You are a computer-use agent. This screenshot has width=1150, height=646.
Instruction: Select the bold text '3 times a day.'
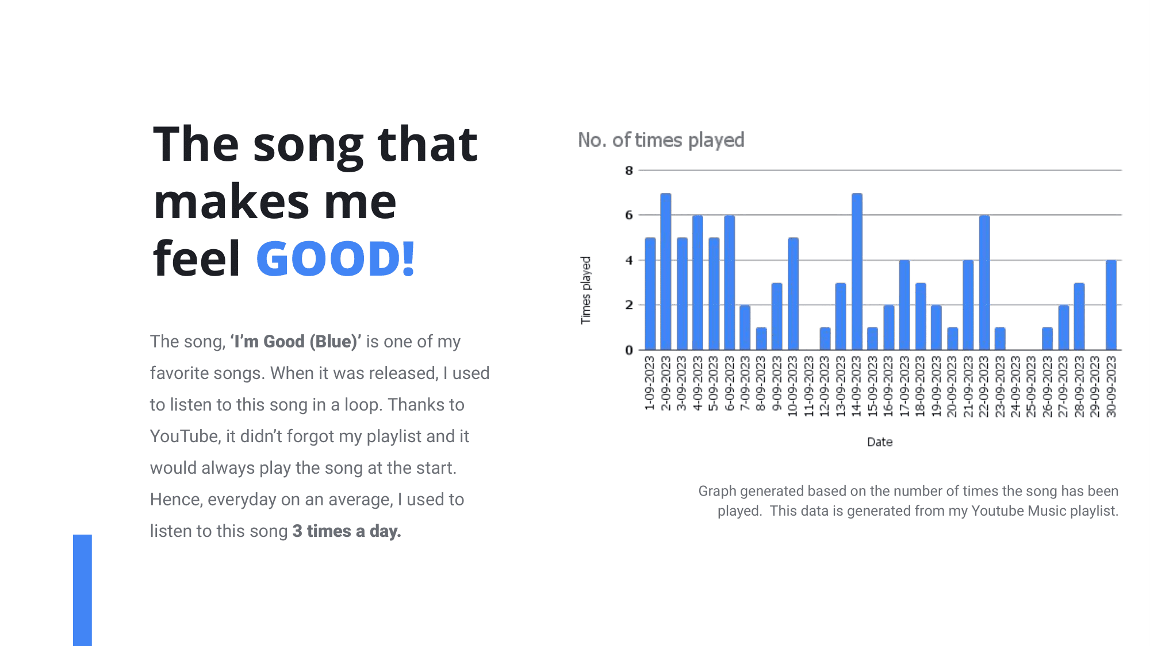347,531
